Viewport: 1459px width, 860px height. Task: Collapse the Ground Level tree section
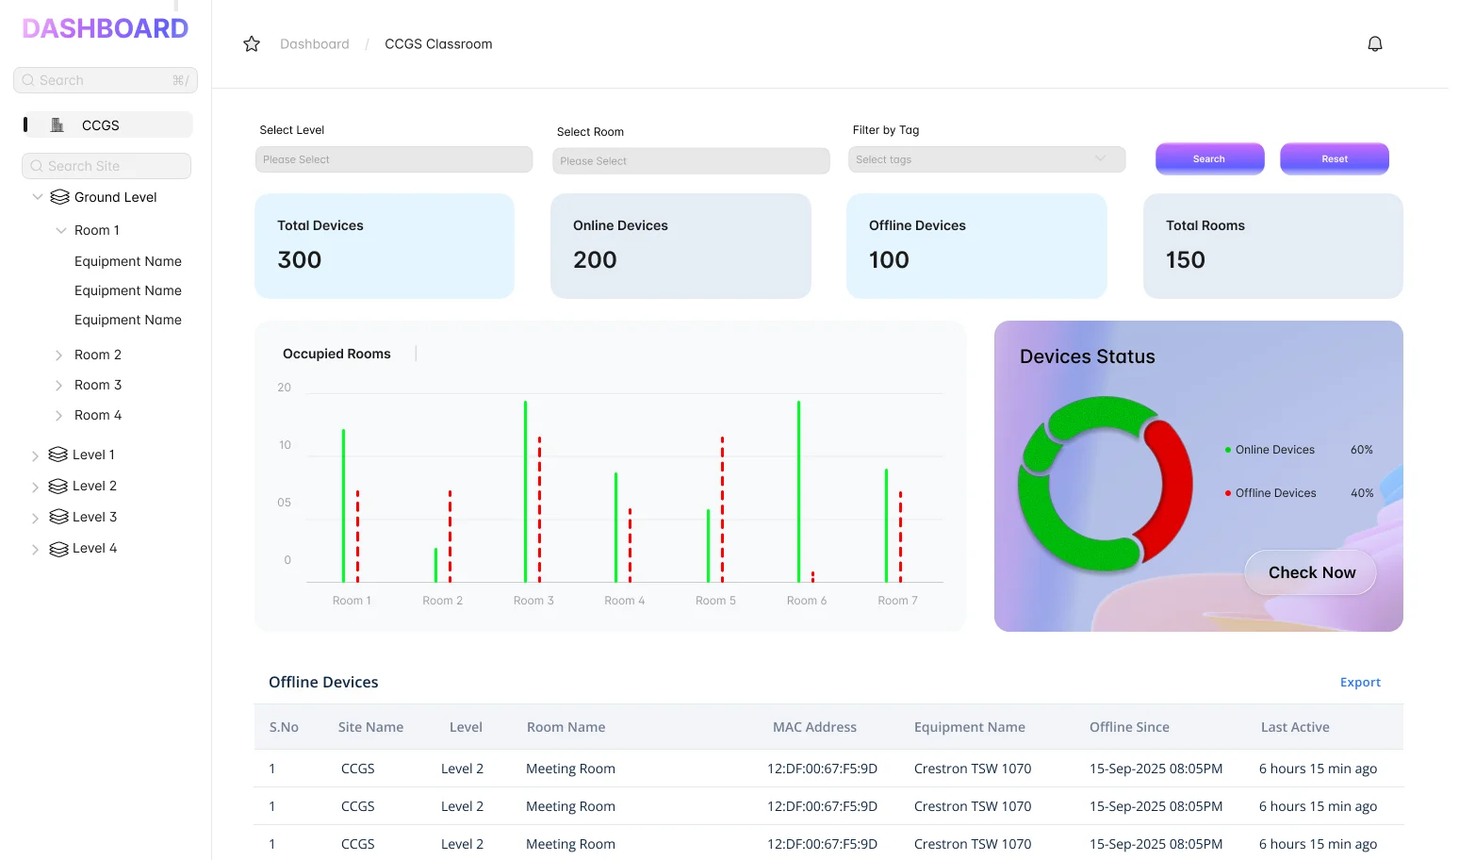[37, 196]
